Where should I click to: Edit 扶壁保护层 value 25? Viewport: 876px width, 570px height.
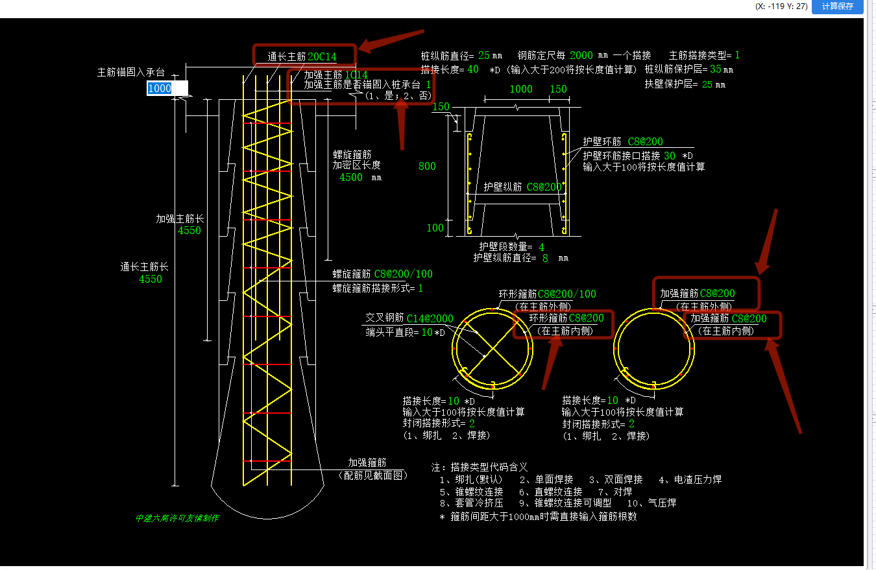click(x=707, y=84)
